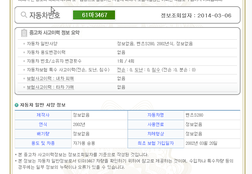Click the 배기량 header cell
Image resolution: width=252 pixels, height=174 pixels.
(43, 134)
